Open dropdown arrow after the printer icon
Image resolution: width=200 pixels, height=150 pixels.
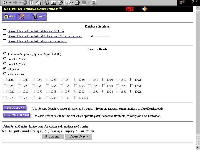click(89, 2)
